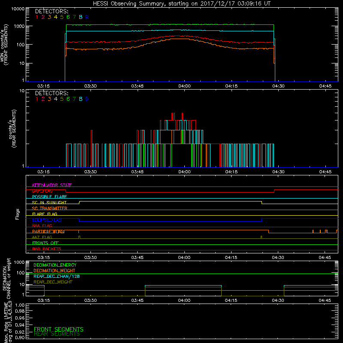Click the 03:15 tick label under front segments plot
Screen dimensions: 343x343
pyautogui.click(x=44, y=86)
